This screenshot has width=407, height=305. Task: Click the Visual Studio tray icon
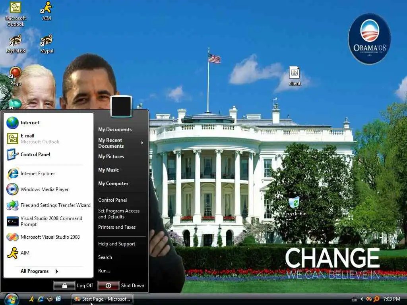point(368,299)
